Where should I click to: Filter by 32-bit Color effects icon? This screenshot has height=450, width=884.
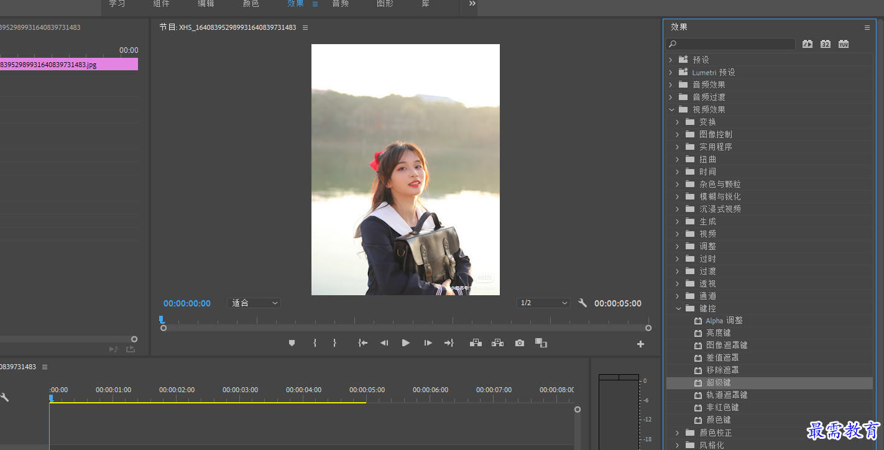pos(826,44)
